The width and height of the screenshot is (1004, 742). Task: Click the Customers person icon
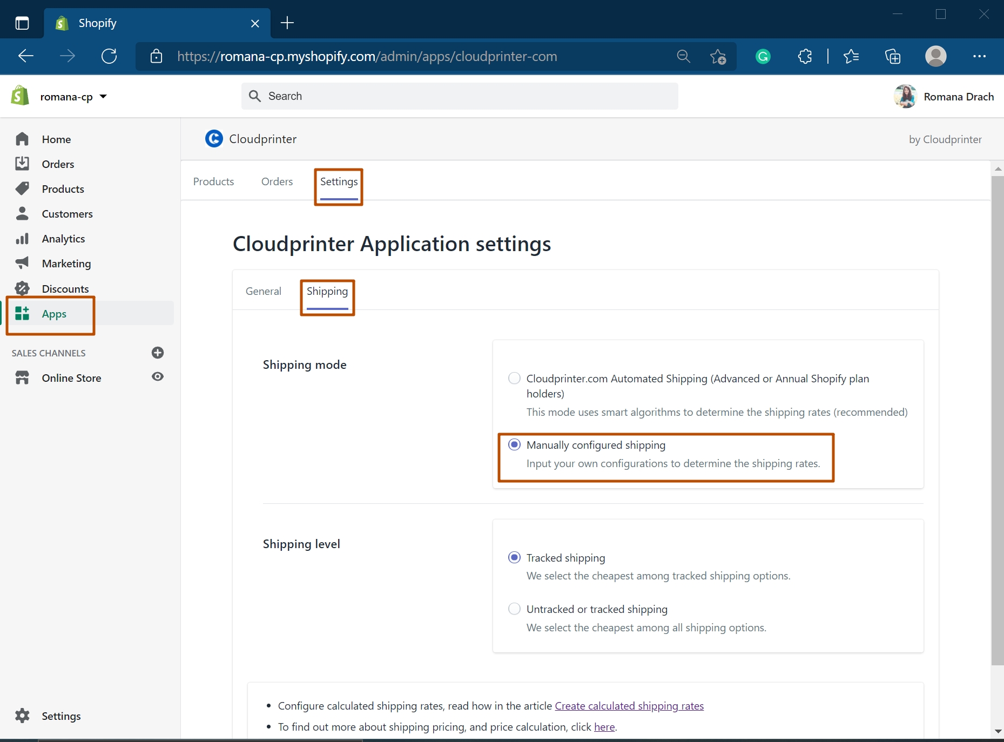point(22,213)
